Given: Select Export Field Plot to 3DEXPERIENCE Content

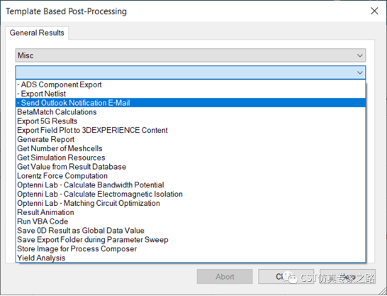Looking at the screenshot, I should click(x=190, y=130).
